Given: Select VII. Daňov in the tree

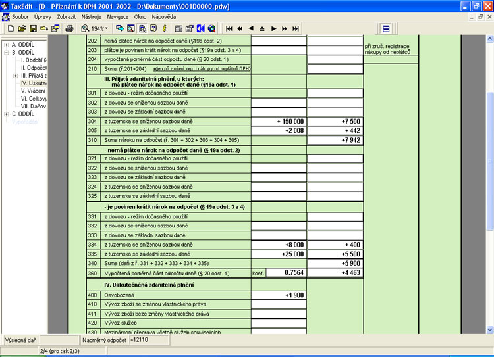Looking at the screenshot, I should 34,107.
